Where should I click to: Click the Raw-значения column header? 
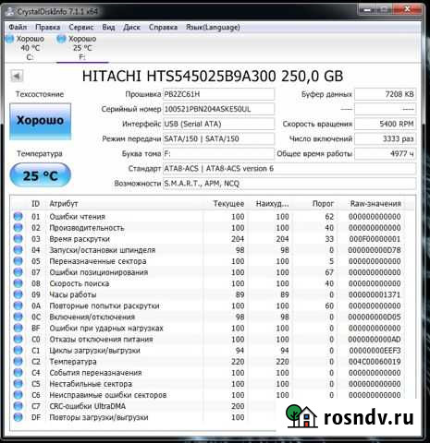pyautogui.click(x=375, y=204)
